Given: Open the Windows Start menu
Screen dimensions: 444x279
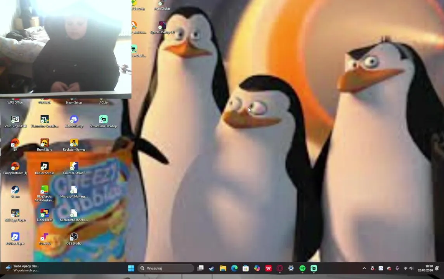Looking at the screenshot, I should [x=131, y=268].
